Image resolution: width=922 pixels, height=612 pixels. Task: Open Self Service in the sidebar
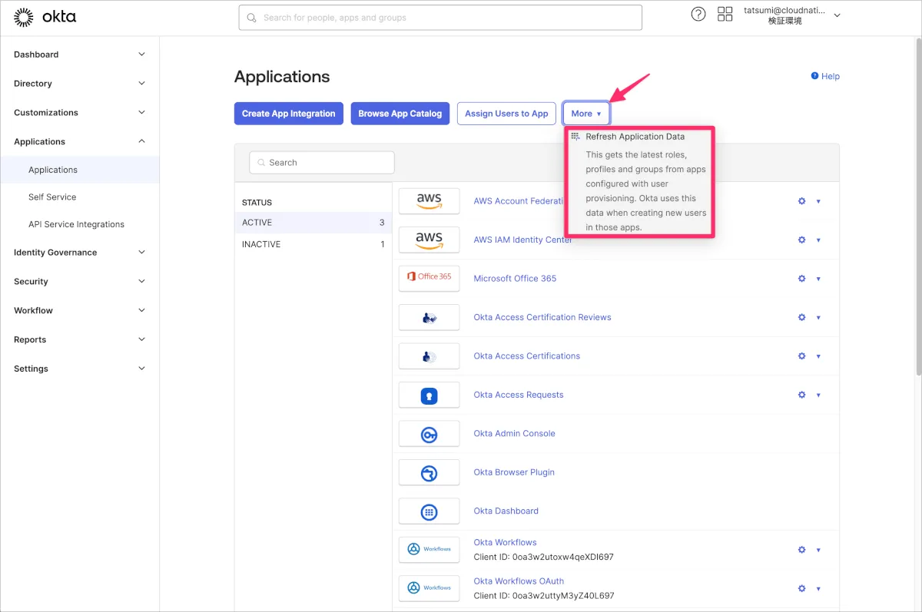(x=52, y=197)
